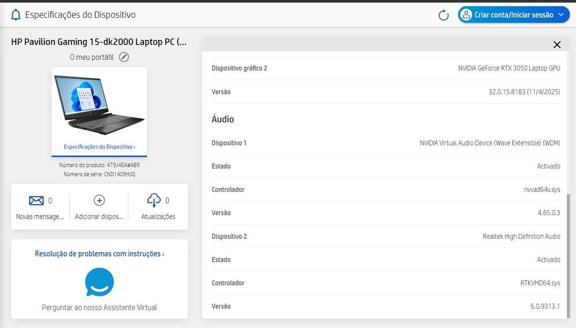Click the Dispositivo 1 label

click(229, 143)
